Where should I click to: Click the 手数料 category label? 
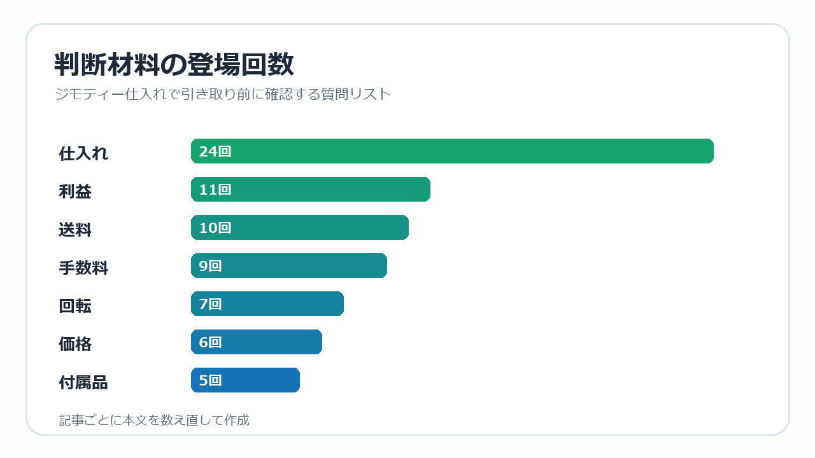[83, 268]
